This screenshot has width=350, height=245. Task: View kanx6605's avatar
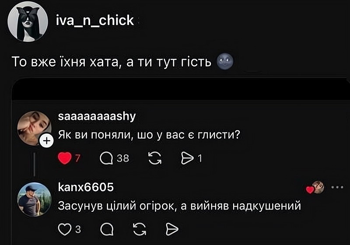pyautogui.click(x=31, y=200)
